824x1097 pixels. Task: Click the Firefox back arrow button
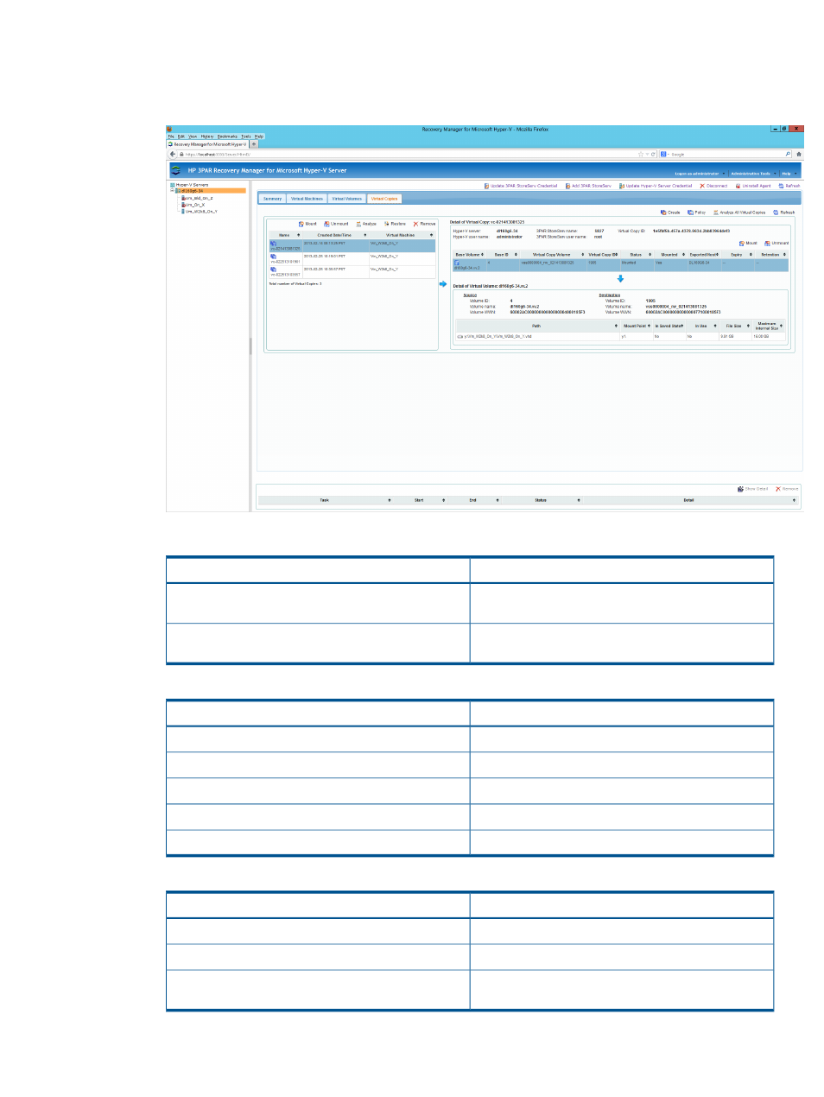(174, 155)
